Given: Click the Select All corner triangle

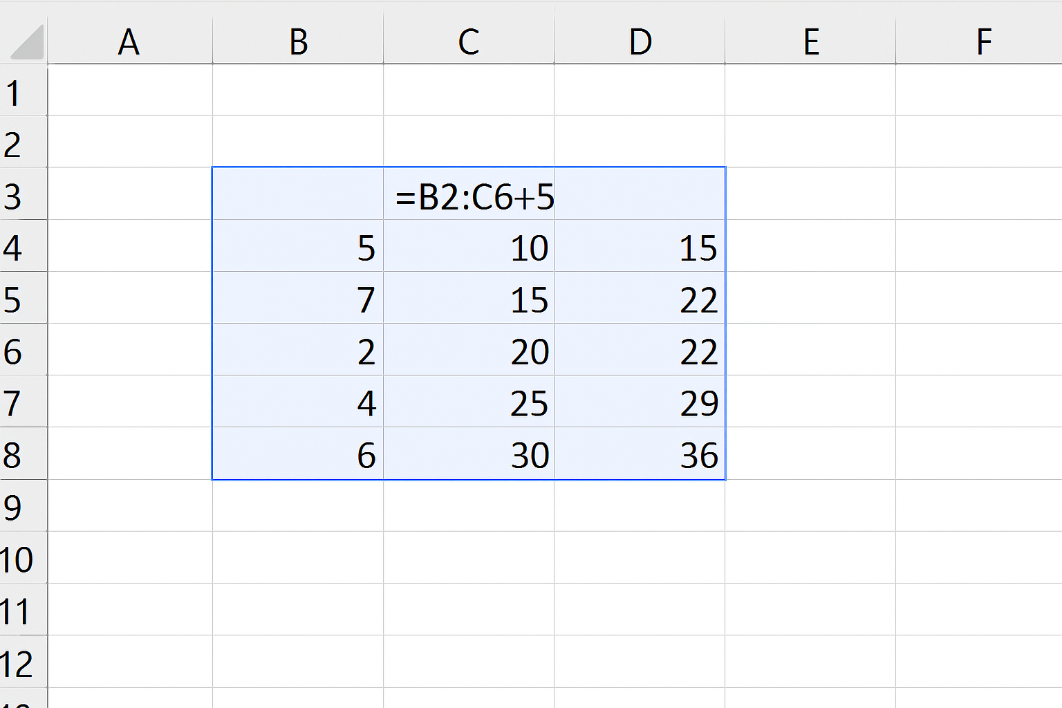Looking at the screenshot, I should click(x=28, y=41).
